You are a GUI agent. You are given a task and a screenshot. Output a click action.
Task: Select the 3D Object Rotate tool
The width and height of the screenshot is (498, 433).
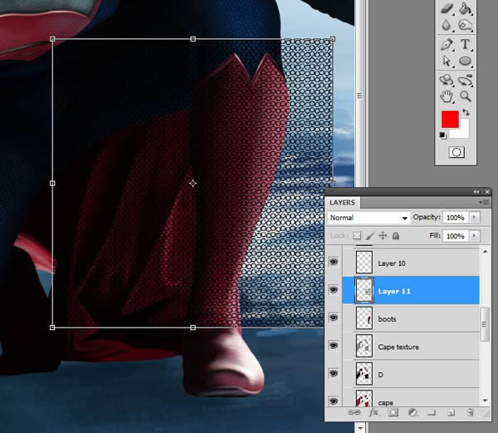click(447, 80)
